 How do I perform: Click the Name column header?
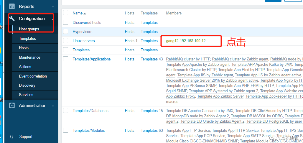click(x=78, y=13)
